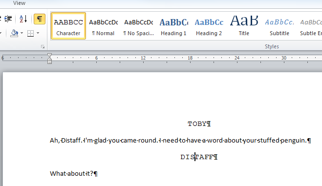Apply the Subtitle style
The width and height of the screenshot is (322, 186).
pyautogui.click(x=279, y=26)
